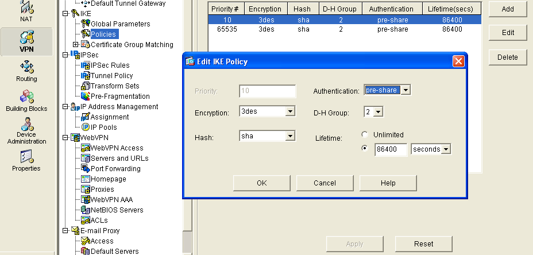Click the Cancel button
533x255 pixels.
click(325, 183)
